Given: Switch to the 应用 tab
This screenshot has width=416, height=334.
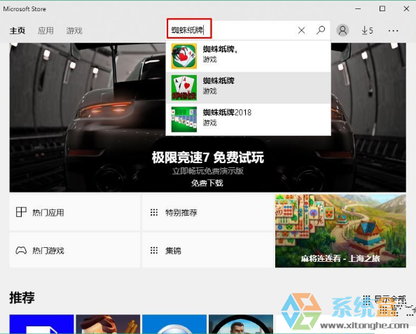Looking at the screenshot, I should tap(46, 31).
